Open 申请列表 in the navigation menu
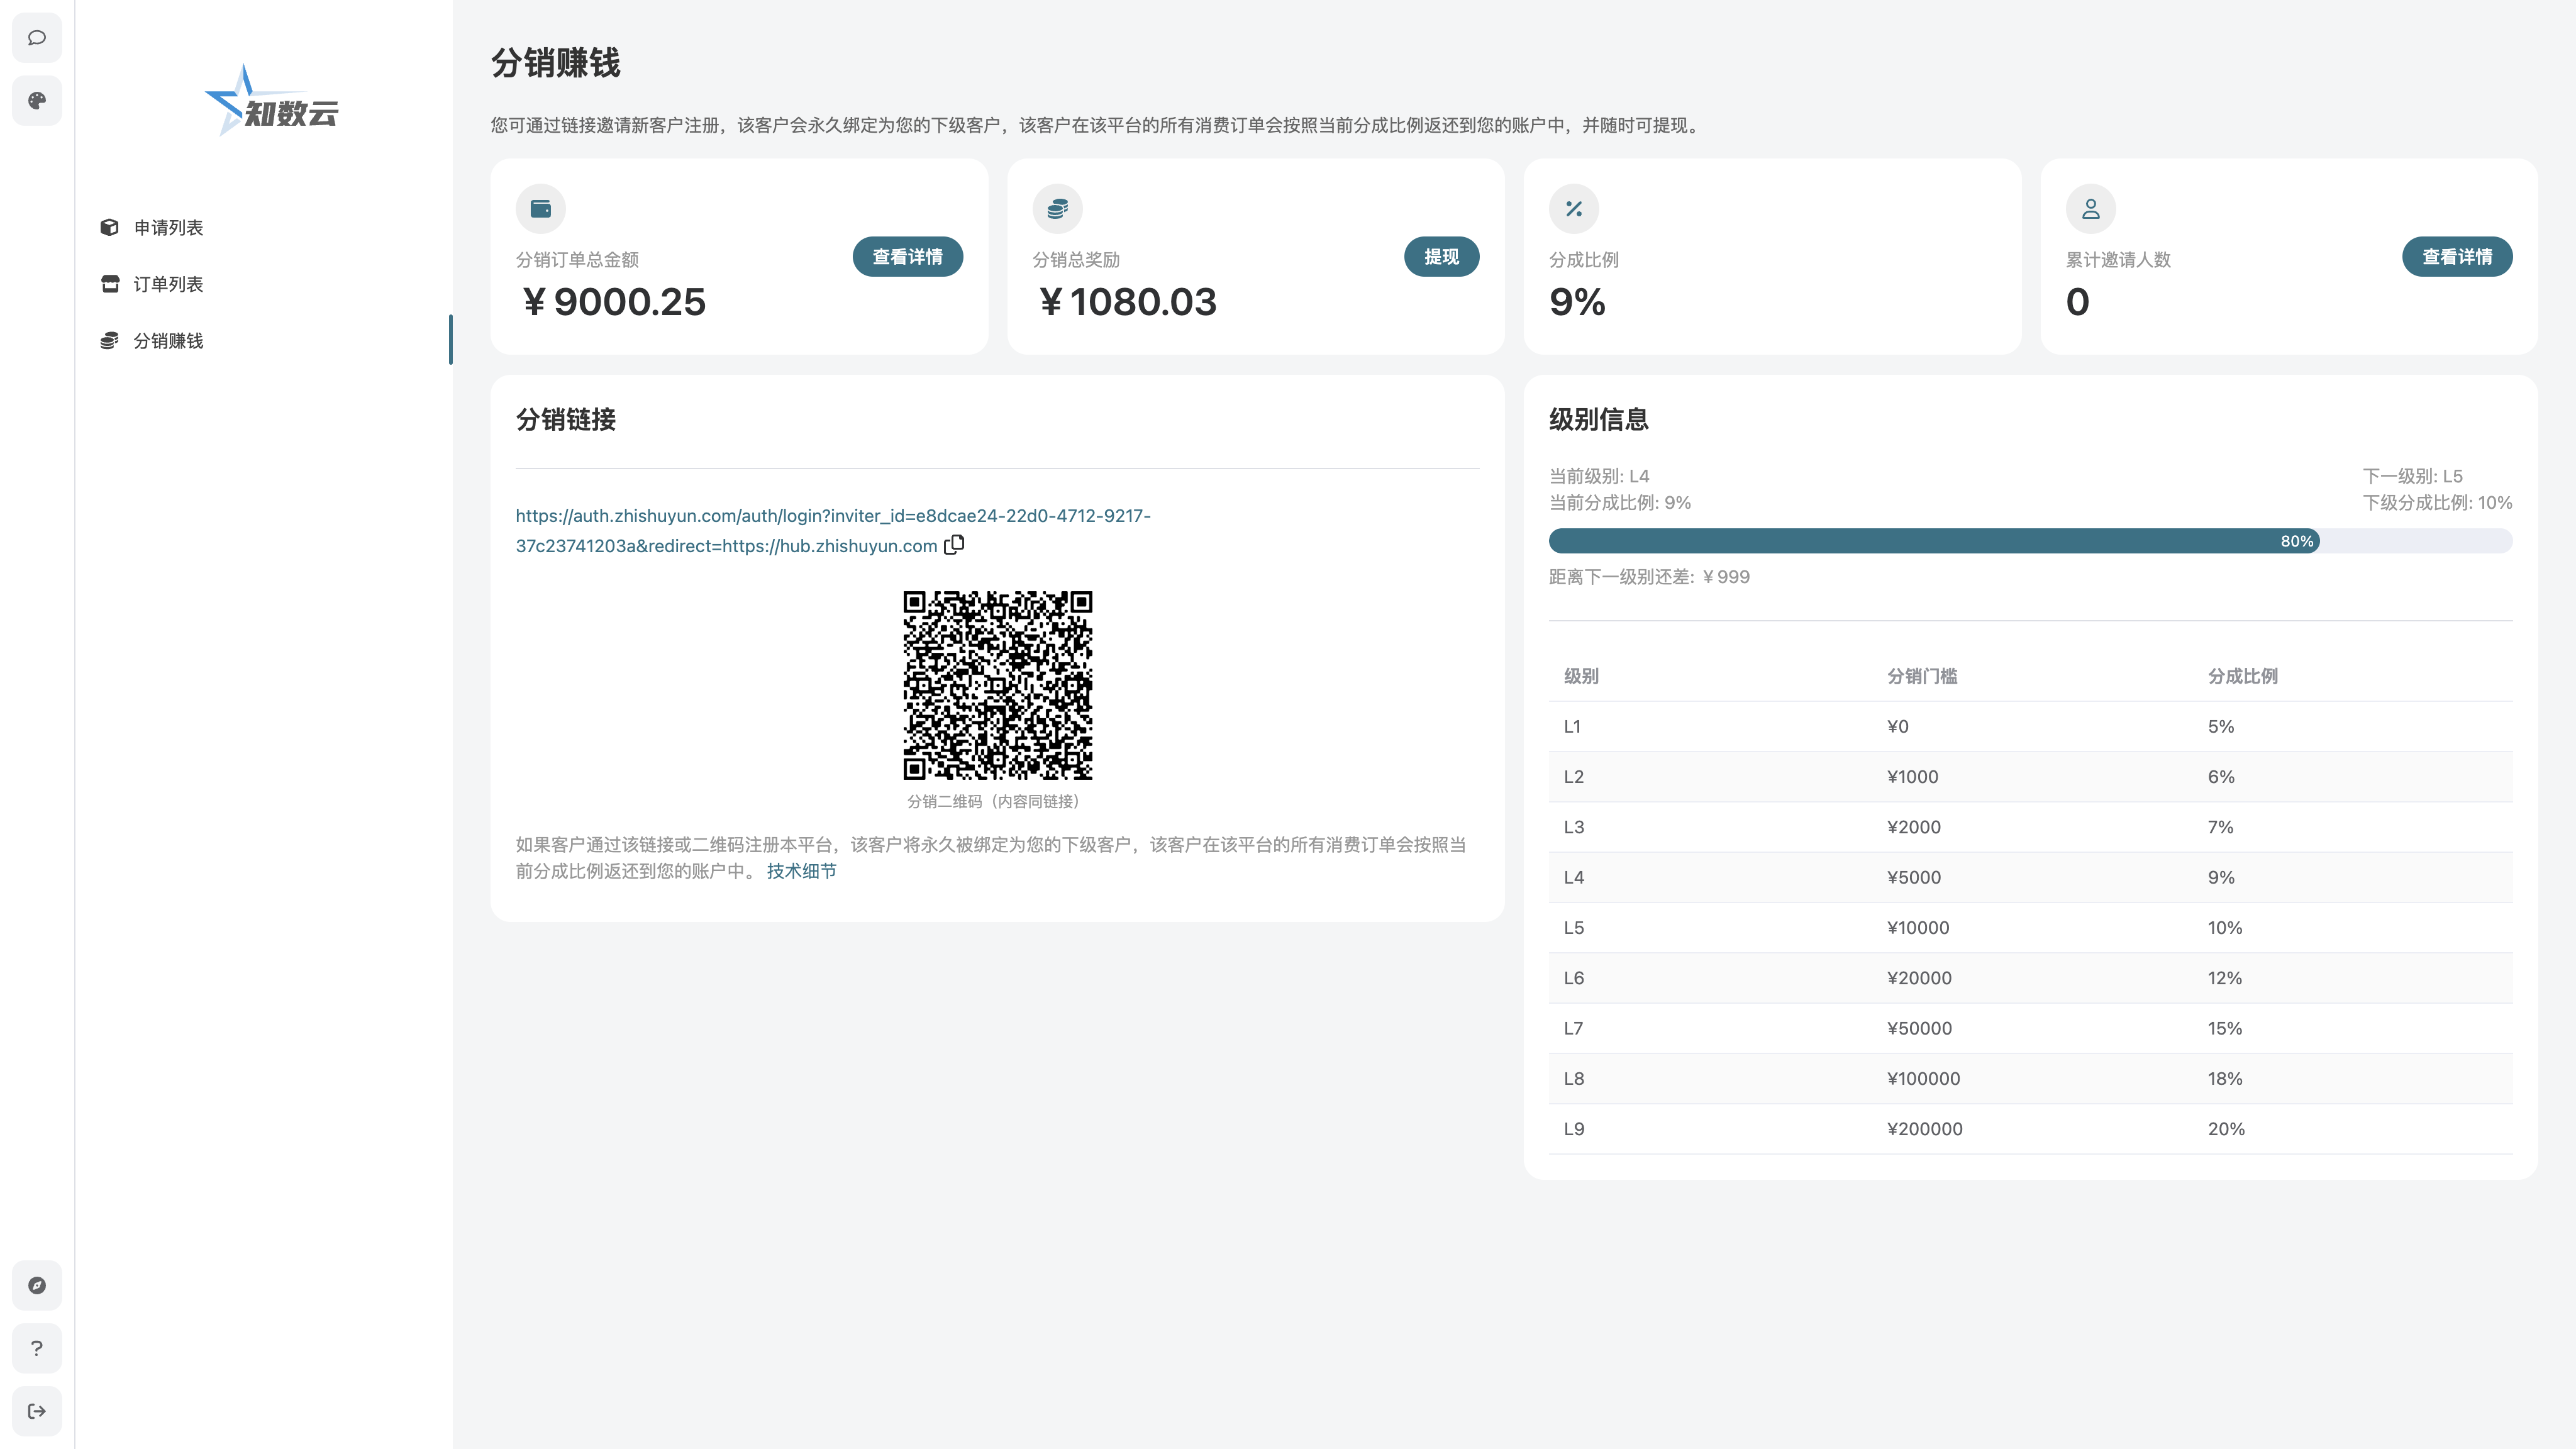Image resolution: width=2576 pixels, height=1449 pixels. (x=168, y=228)
